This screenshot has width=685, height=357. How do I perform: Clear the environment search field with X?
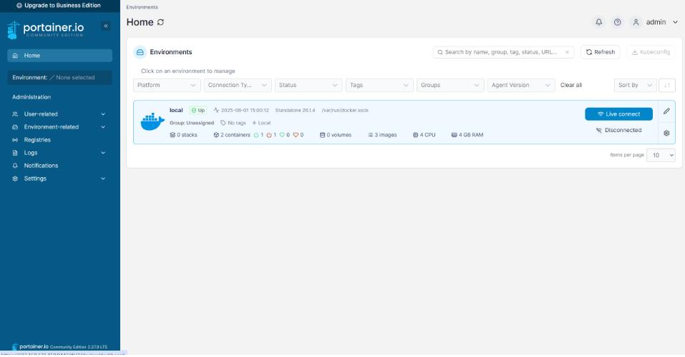pyautogui.click(x=567, y=52)
